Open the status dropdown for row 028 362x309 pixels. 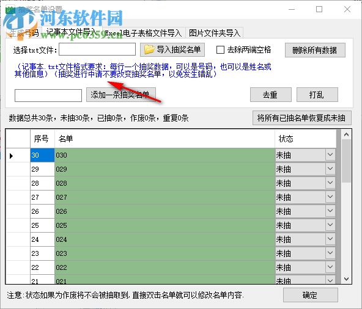[x=330, y=183]
